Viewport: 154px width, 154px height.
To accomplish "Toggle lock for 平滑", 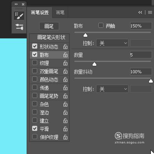I will point(65,129).
